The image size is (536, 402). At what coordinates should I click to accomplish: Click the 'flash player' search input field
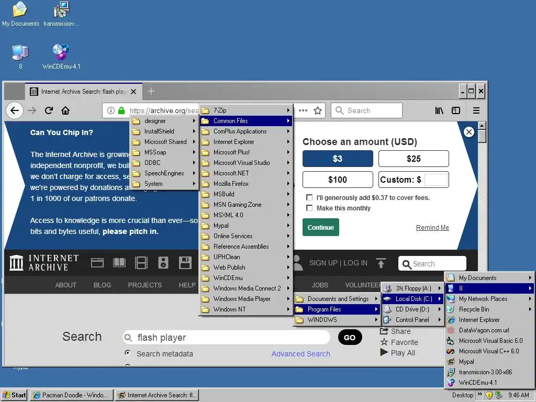(226, 338)
